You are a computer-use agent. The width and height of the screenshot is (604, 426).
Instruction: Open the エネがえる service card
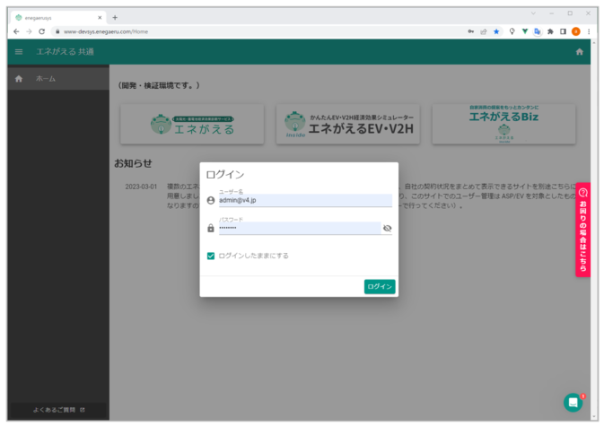(192, 125)
